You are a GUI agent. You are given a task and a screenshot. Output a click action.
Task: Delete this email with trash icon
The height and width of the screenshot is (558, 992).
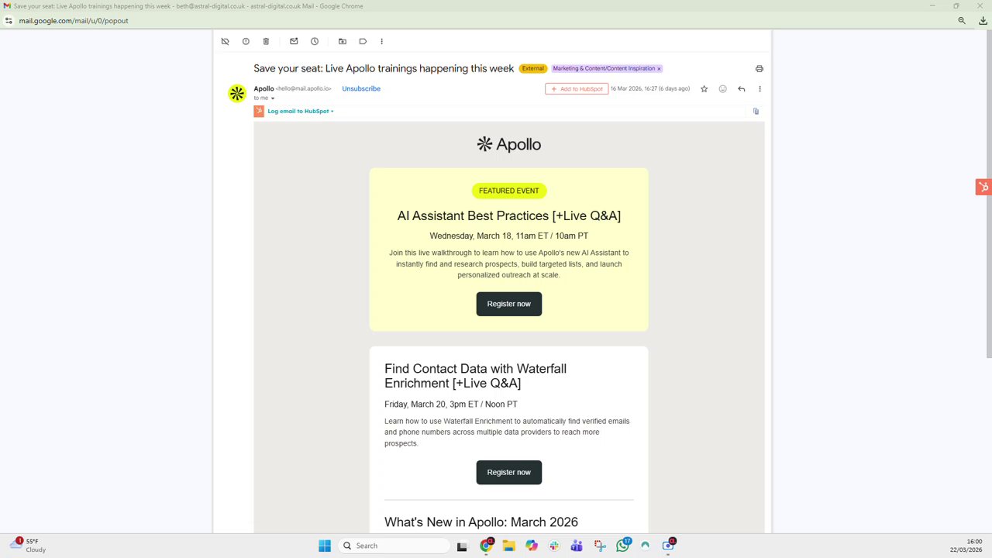click(x=266, y=41)
